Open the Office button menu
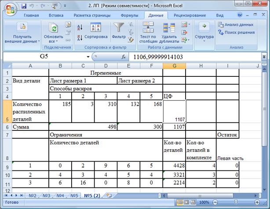This screenshot has width=270, height=209. tap(10, 9)
